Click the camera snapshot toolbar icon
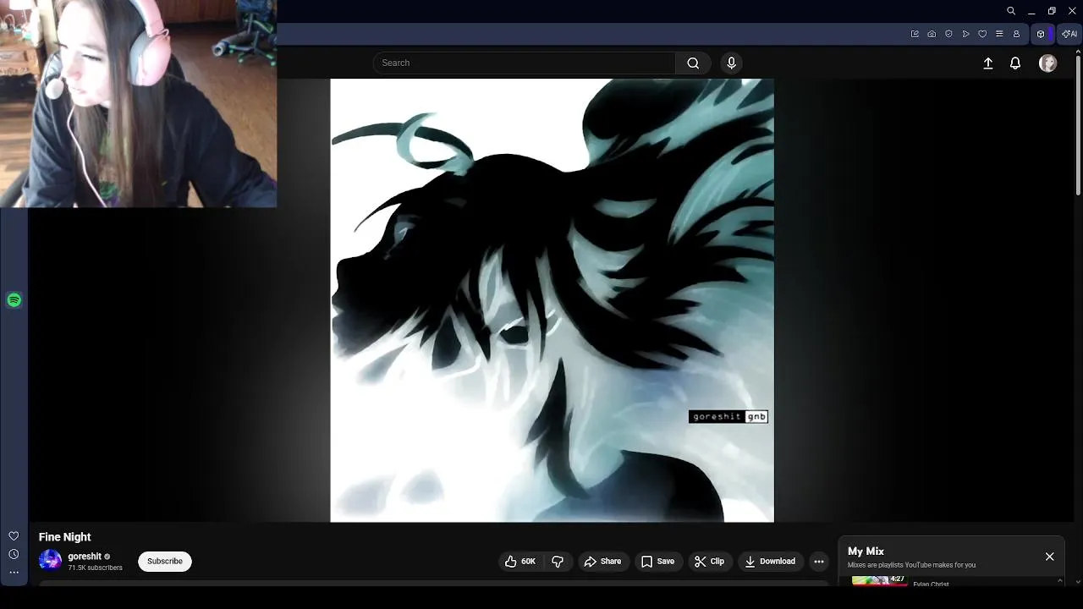 pos(932,34)
